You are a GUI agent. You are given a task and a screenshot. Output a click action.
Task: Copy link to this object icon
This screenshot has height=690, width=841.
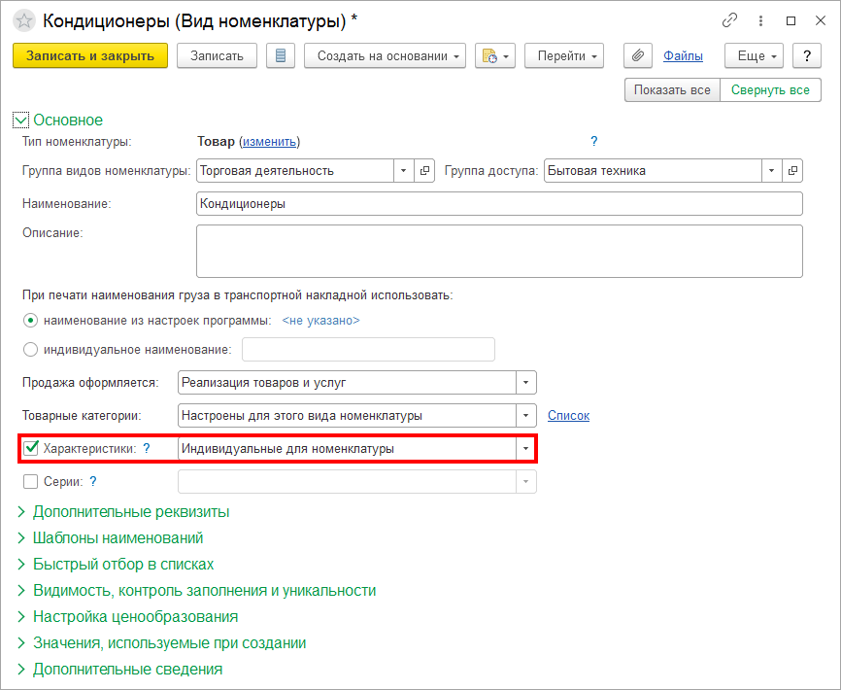730,20
